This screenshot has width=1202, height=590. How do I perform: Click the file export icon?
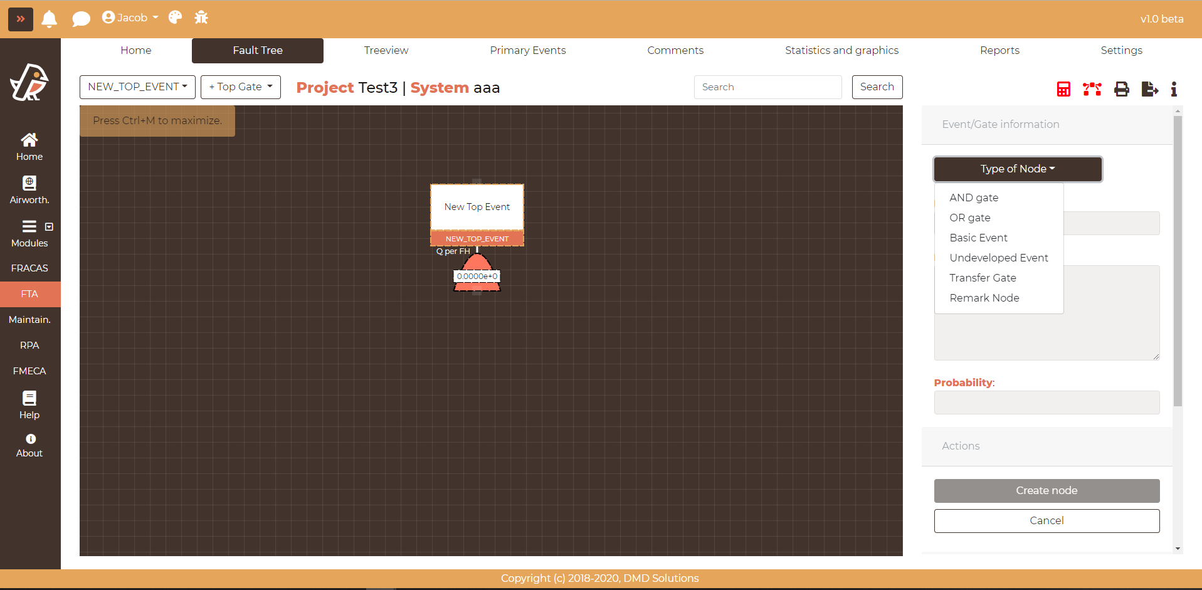pos(1149,89)
